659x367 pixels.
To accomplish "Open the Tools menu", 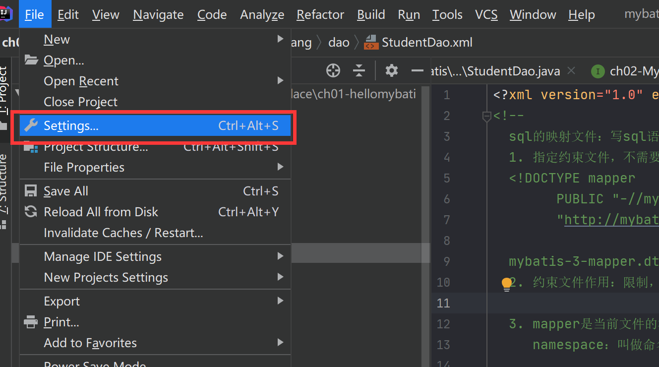I will tap(447, 15).
